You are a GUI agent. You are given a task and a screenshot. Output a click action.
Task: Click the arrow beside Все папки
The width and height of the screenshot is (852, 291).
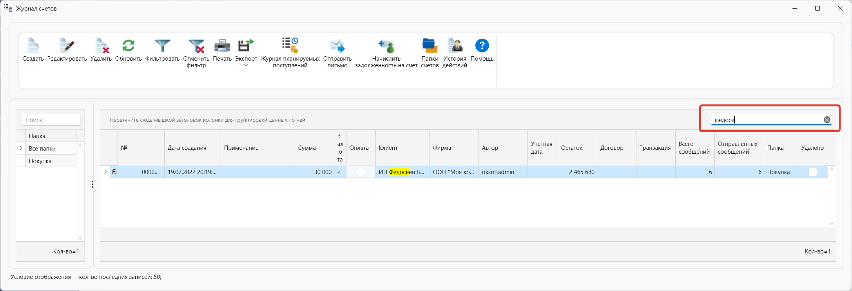coord(21,148)
